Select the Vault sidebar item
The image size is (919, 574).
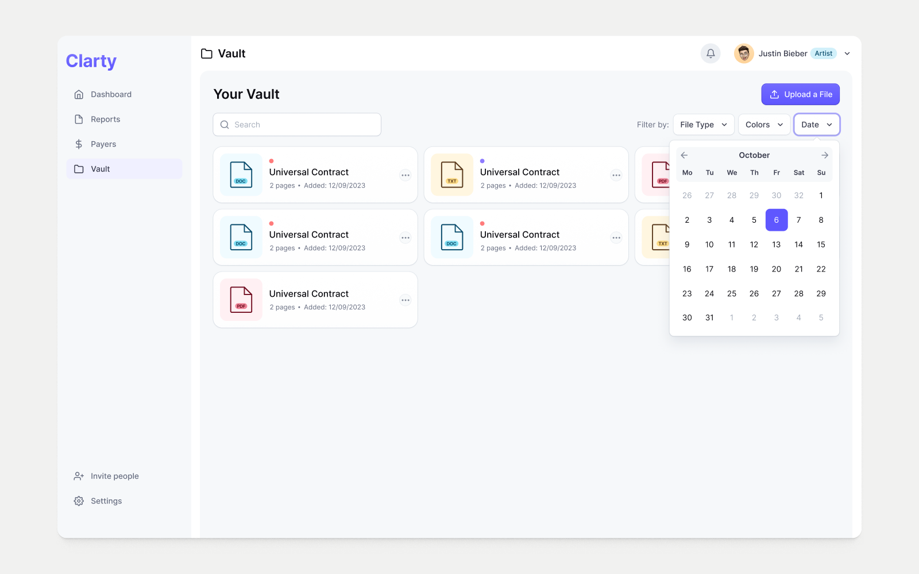click(124, 169)
